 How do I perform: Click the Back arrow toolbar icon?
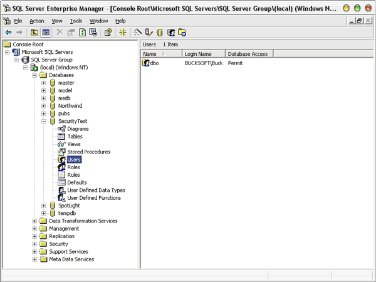tap(8, 32)
